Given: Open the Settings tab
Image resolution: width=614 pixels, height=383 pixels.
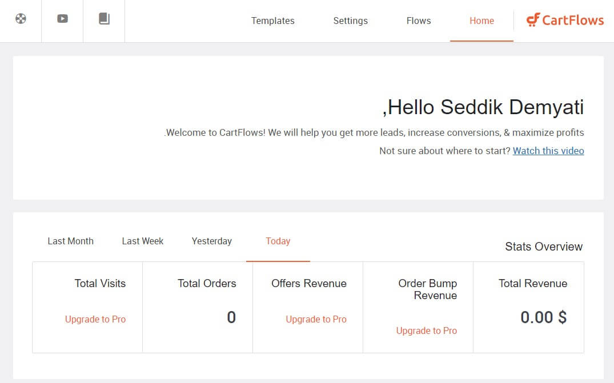Looking at the screenshot, I should [351, 21].
